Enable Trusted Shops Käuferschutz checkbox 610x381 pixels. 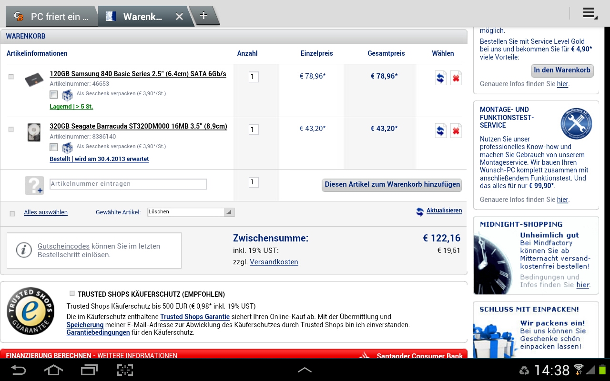click(72, 293)
